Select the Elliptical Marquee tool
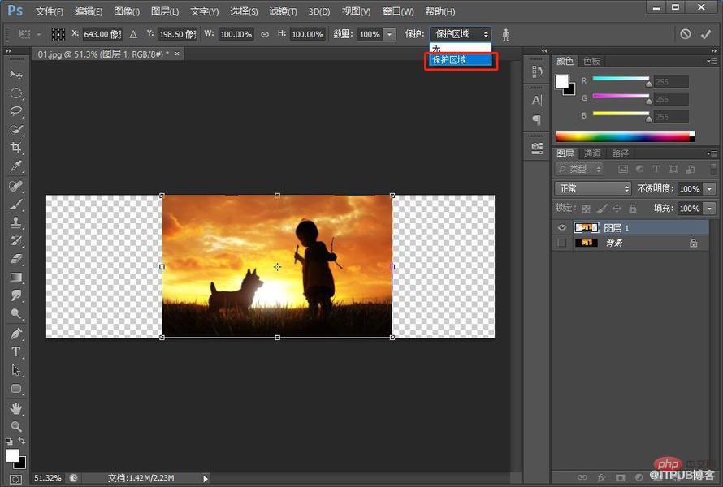Screen dimensions: 723x487 point(16,93)
